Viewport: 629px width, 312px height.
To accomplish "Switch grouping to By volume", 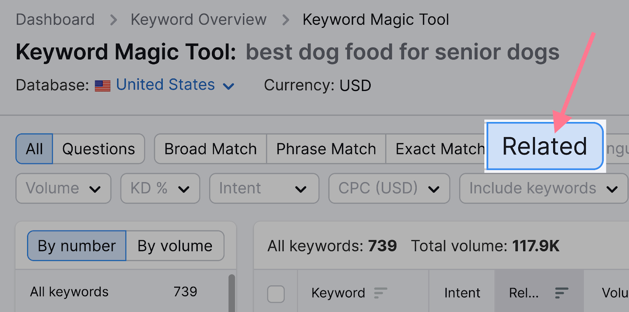I will (x=175, y=246).
